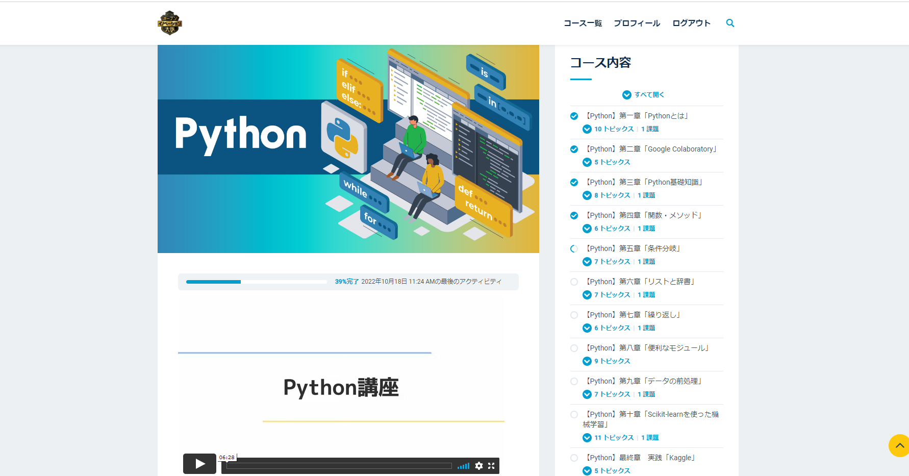Image resolution: width=909 pixels, height=476 pixels.
Task: Click completed checkmark for 第二章
Action: [574, 149]
